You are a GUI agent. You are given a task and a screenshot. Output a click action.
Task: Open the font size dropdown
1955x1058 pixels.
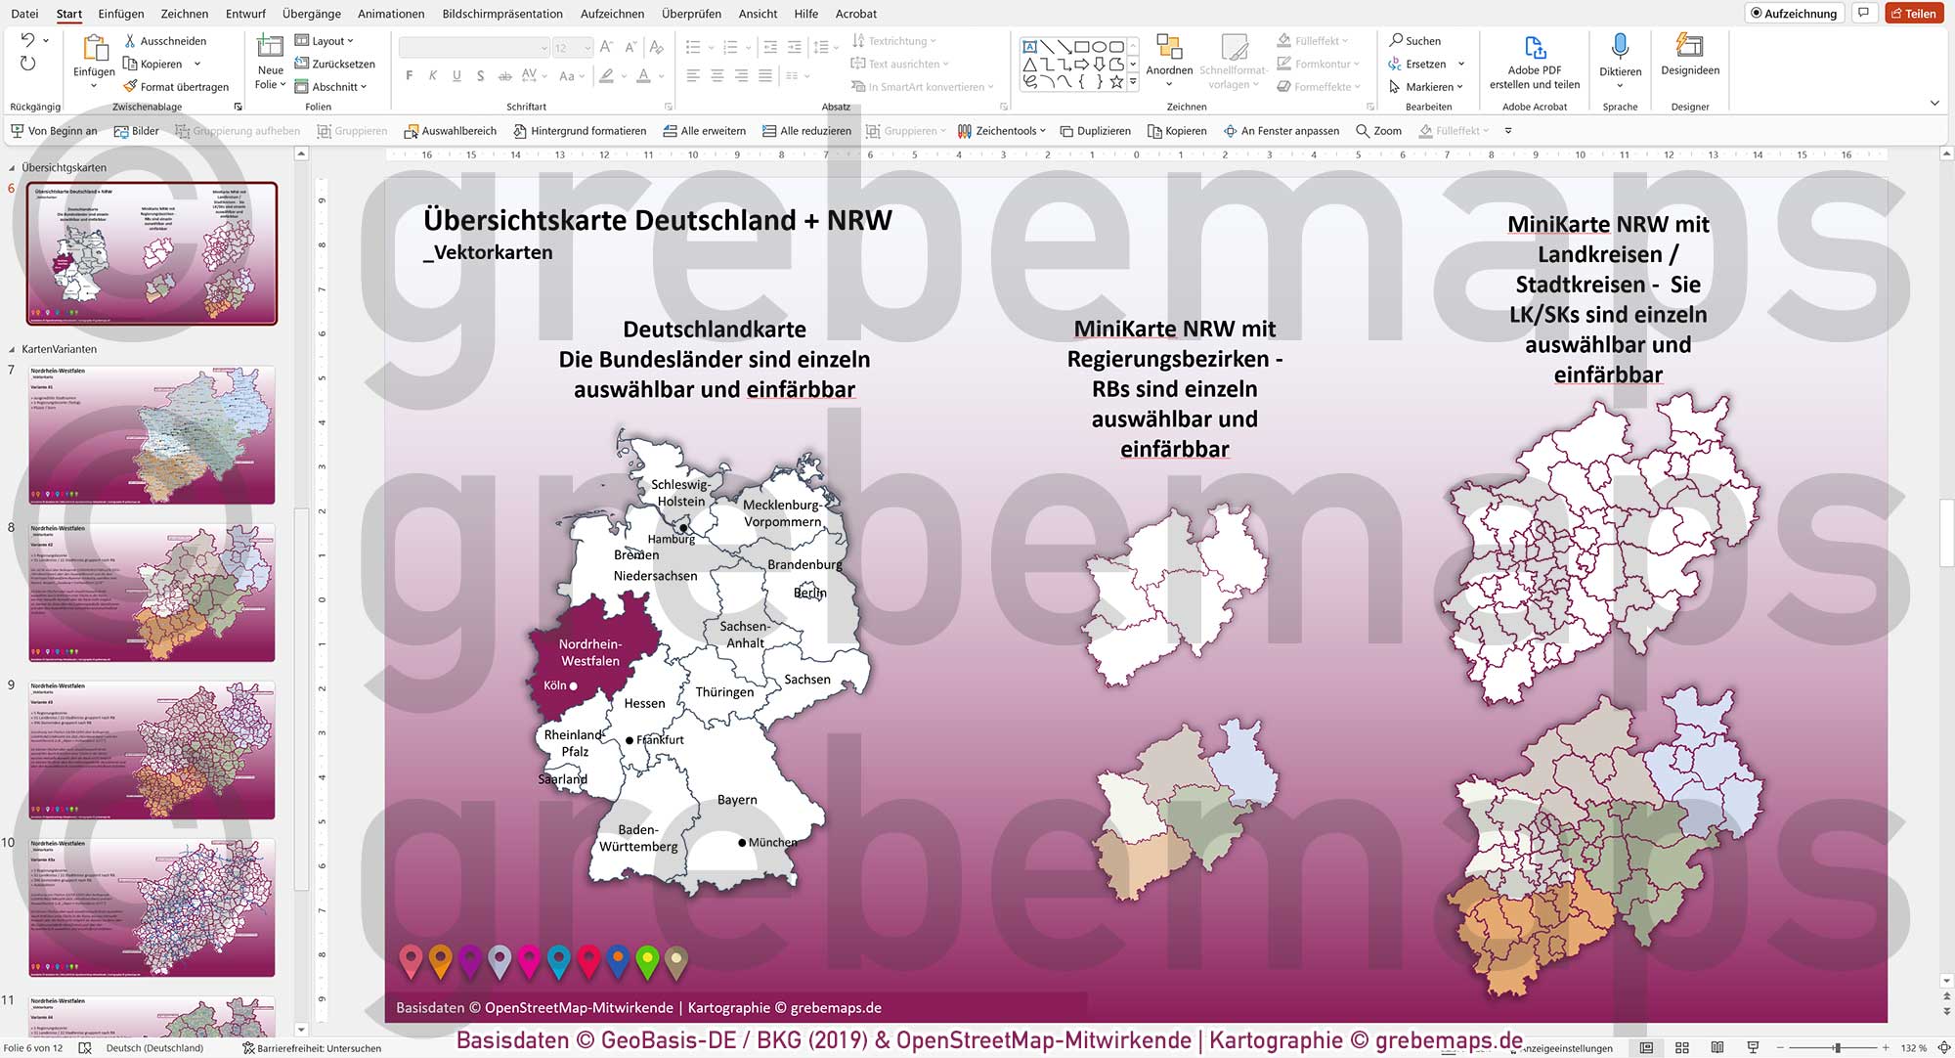click(x=586, y=46)
